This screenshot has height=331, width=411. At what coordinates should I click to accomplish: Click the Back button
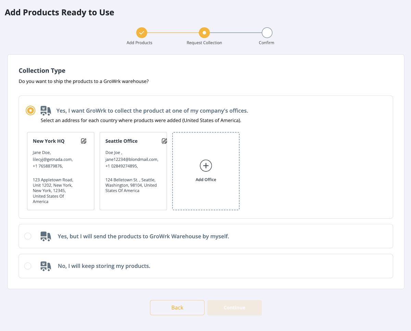coord(177,308)
